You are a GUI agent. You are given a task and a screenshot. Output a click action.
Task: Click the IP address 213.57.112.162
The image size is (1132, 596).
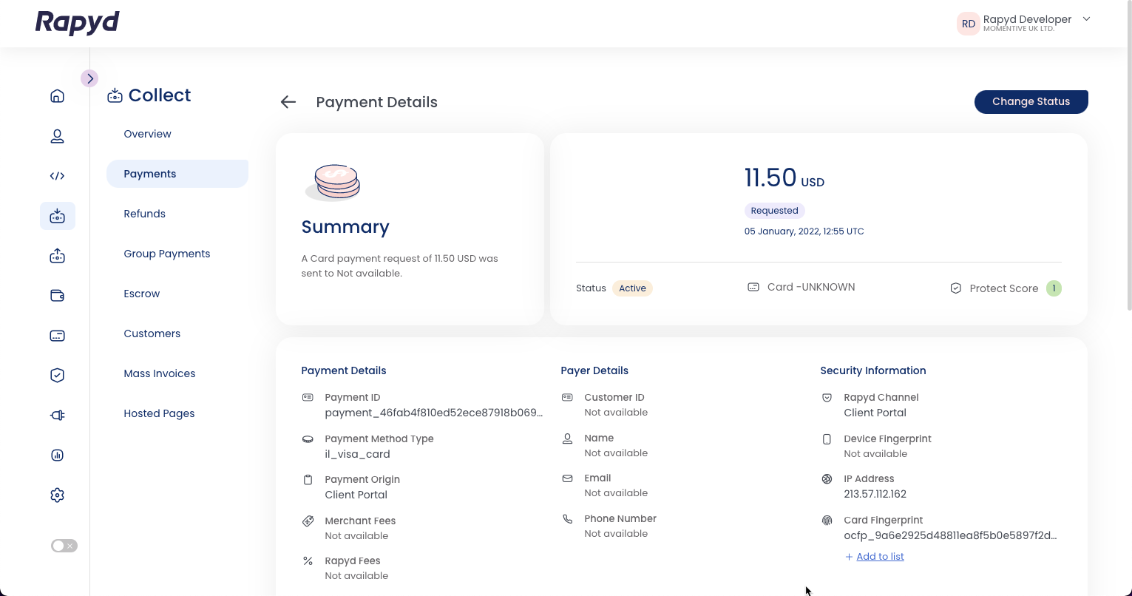(x=875, y=494)
